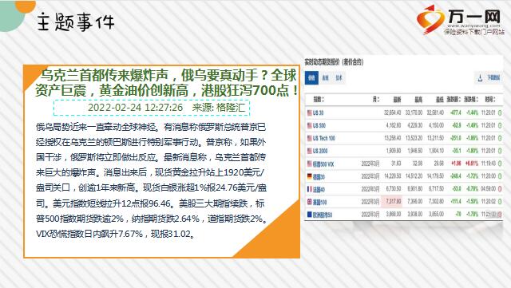Click the green clock icon in US 30 row
The height and width of the screenshot is (288, 511).
pyautogui.click(x=500, y=112)
